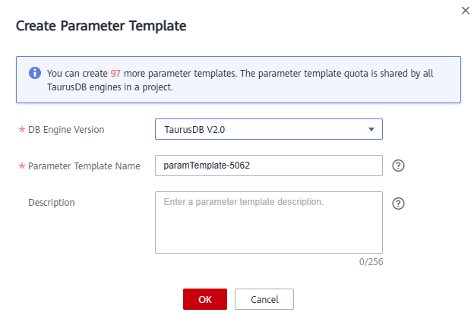The image size is (474, 325).
Task: Expand dropdown using the caret arrow
Action: 371,129
